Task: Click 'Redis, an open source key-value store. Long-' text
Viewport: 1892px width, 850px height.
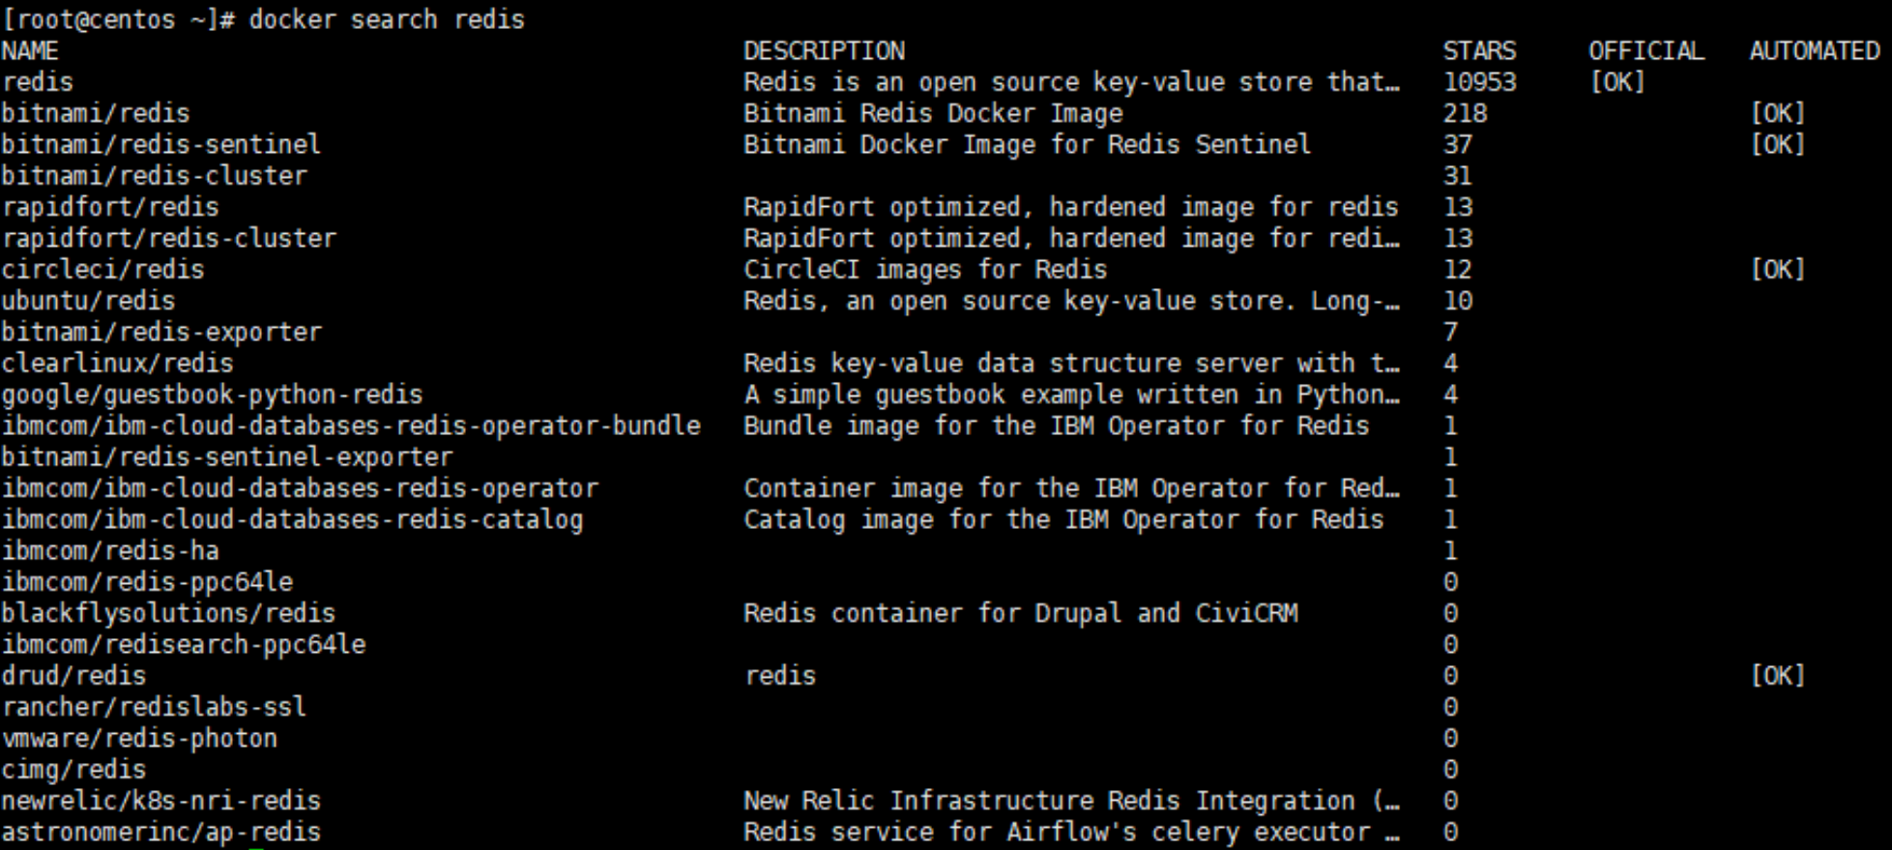Action: (1071, 301)
